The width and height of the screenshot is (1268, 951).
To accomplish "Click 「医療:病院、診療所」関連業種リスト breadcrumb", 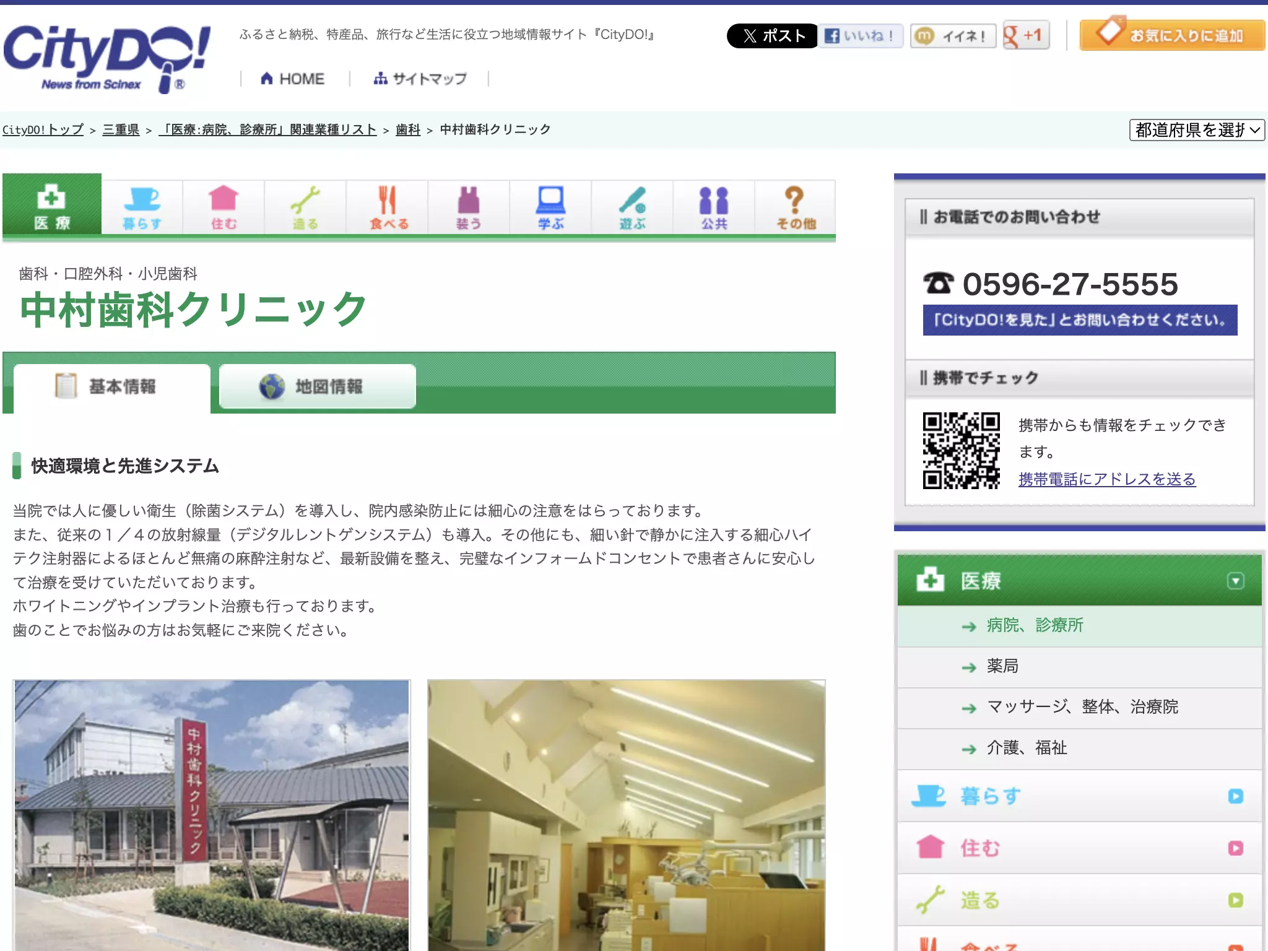I will (267, 129).
